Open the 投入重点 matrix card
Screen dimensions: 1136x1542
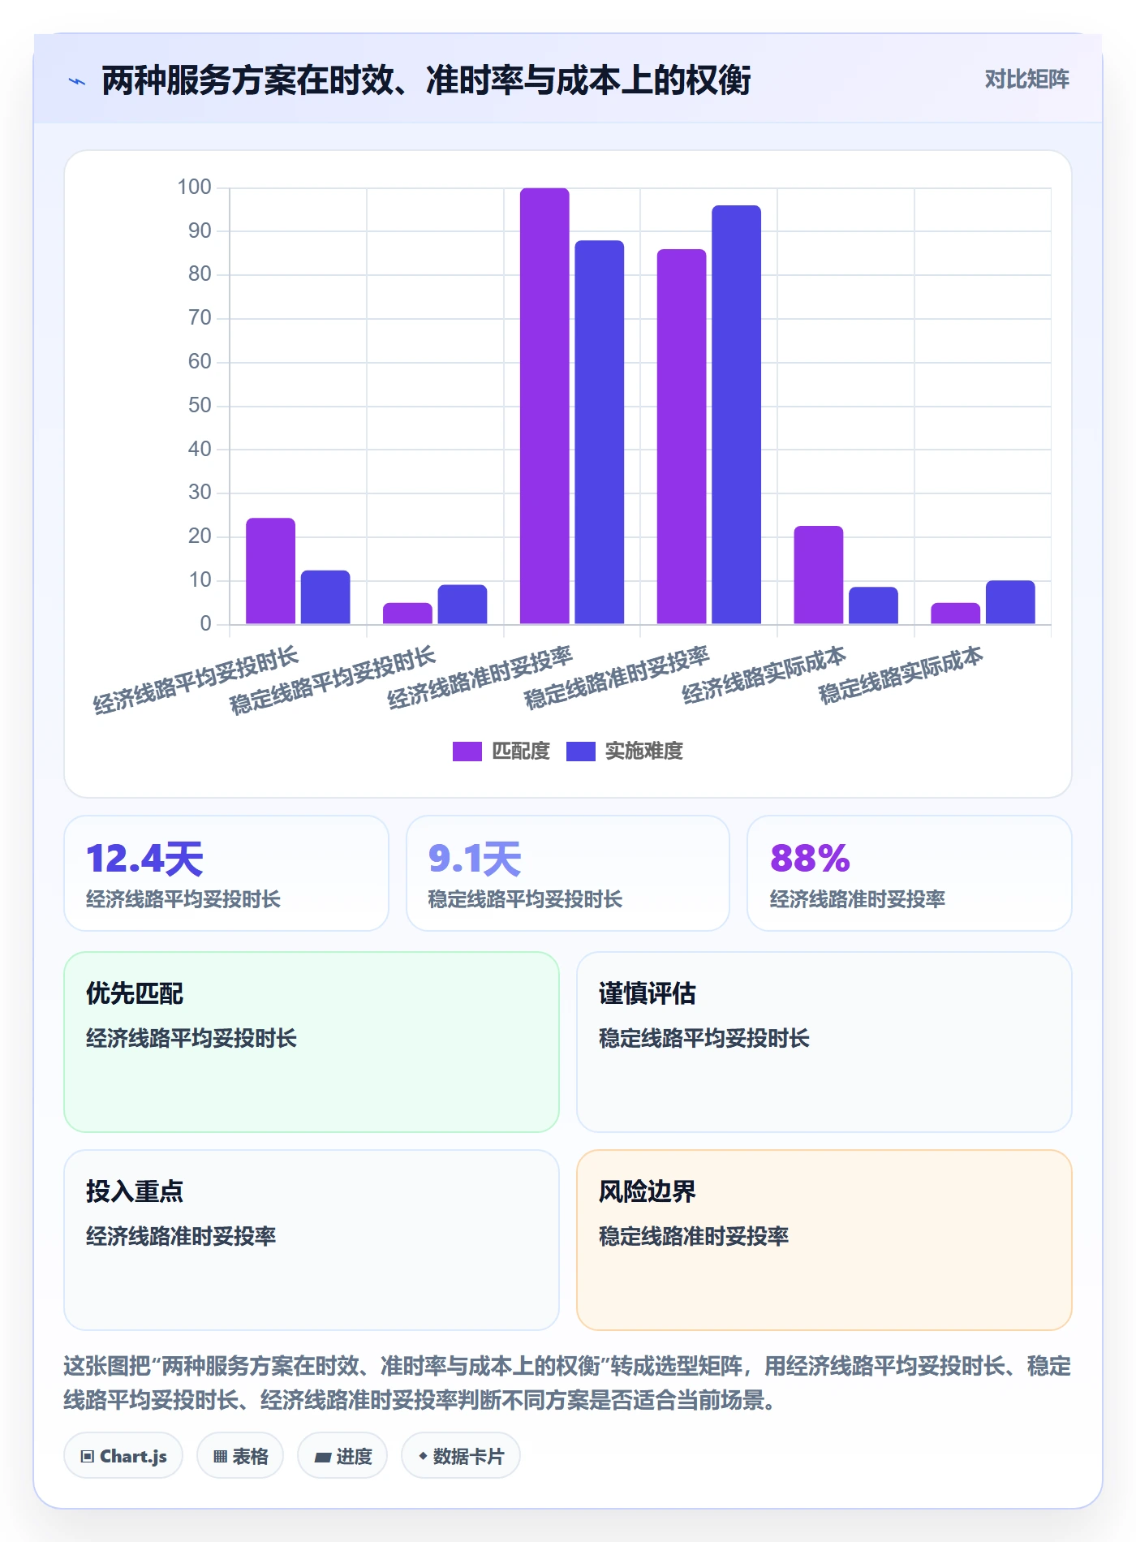point(312,1240)
